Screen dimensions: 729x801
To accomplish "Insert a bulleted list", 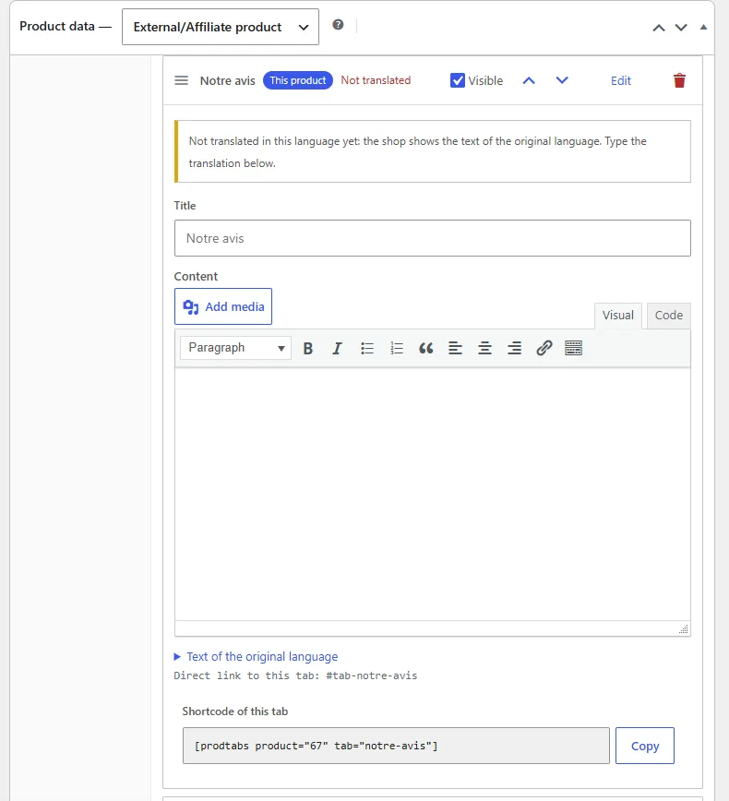I will point(366,349).
